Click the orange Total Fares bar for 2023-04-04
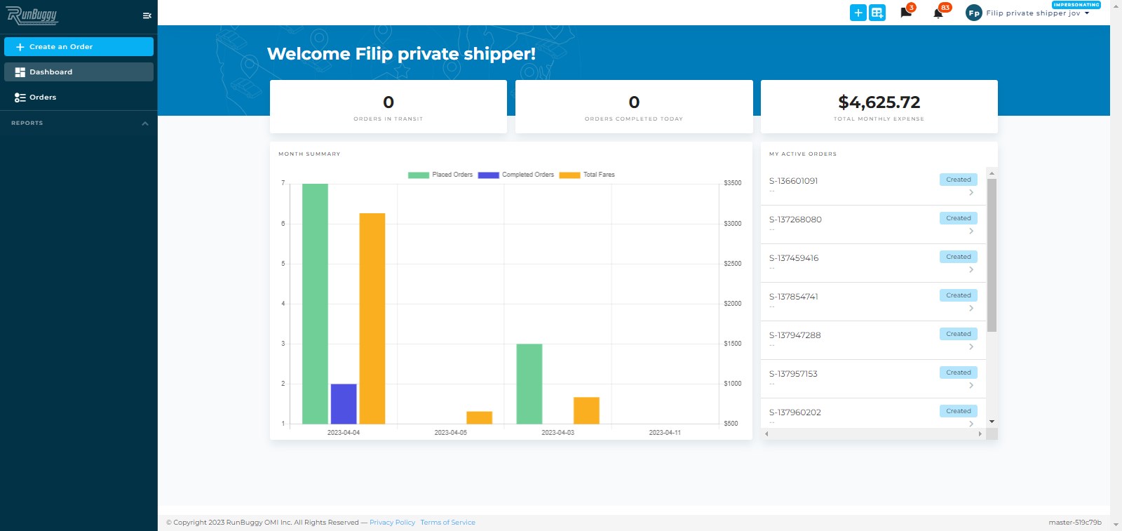 [372, 318]
